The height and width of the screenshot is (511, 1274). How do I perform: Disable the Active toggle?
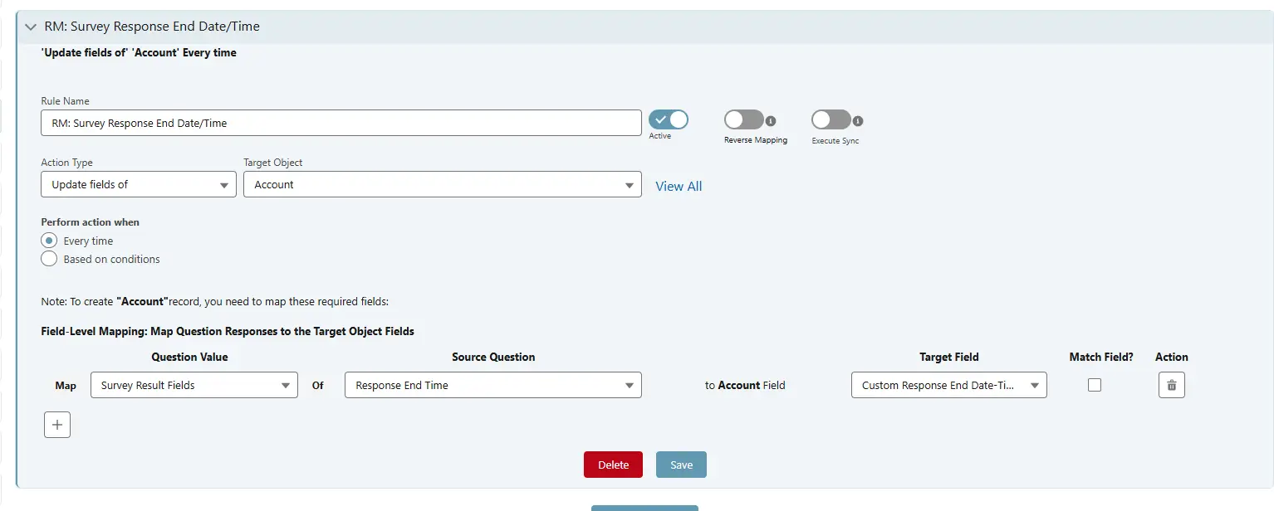668,119
